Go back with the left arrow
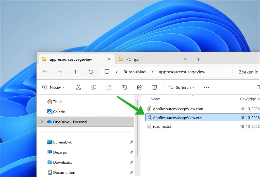This screenshot has width=260, height=177. 45,72
